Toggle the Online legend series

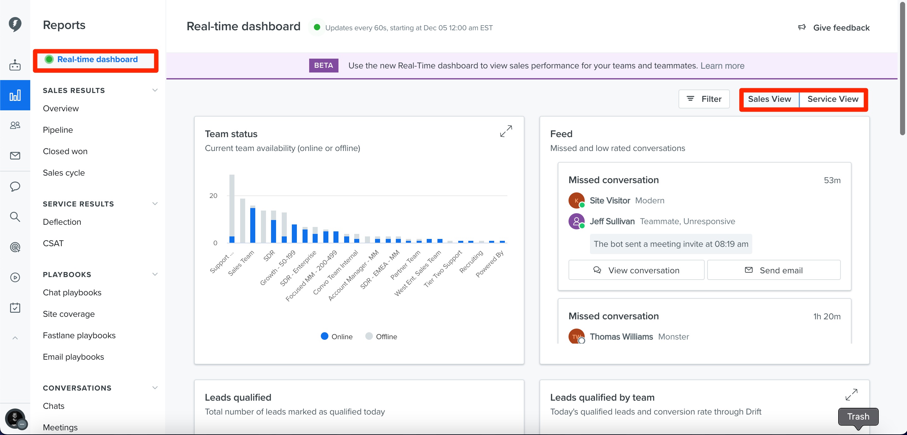tap(337, 336)
